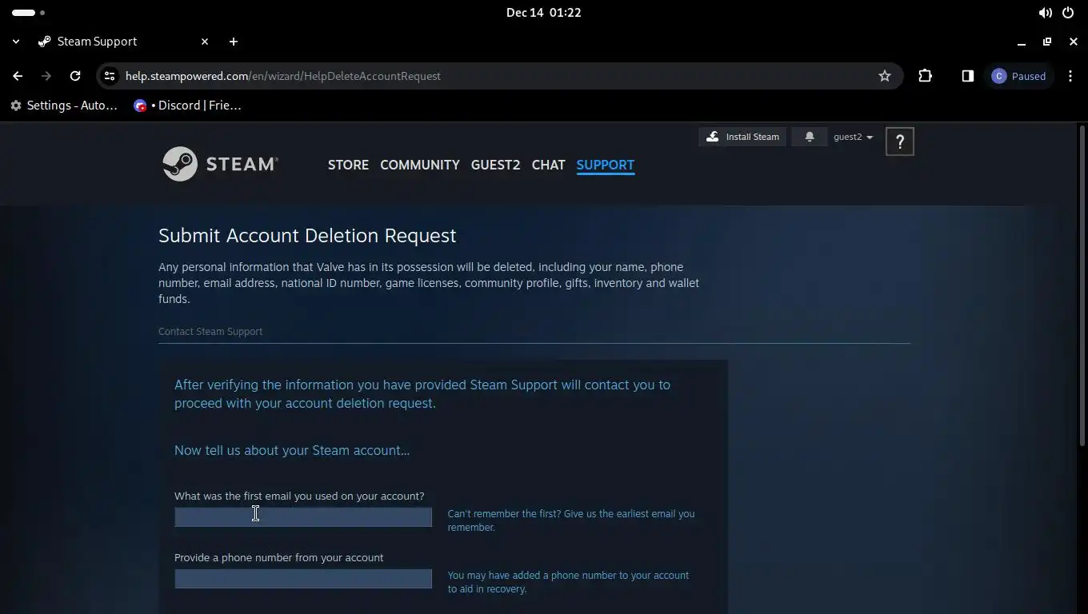
Task: Open the CHAT menu item
Action: click(548, 165)
